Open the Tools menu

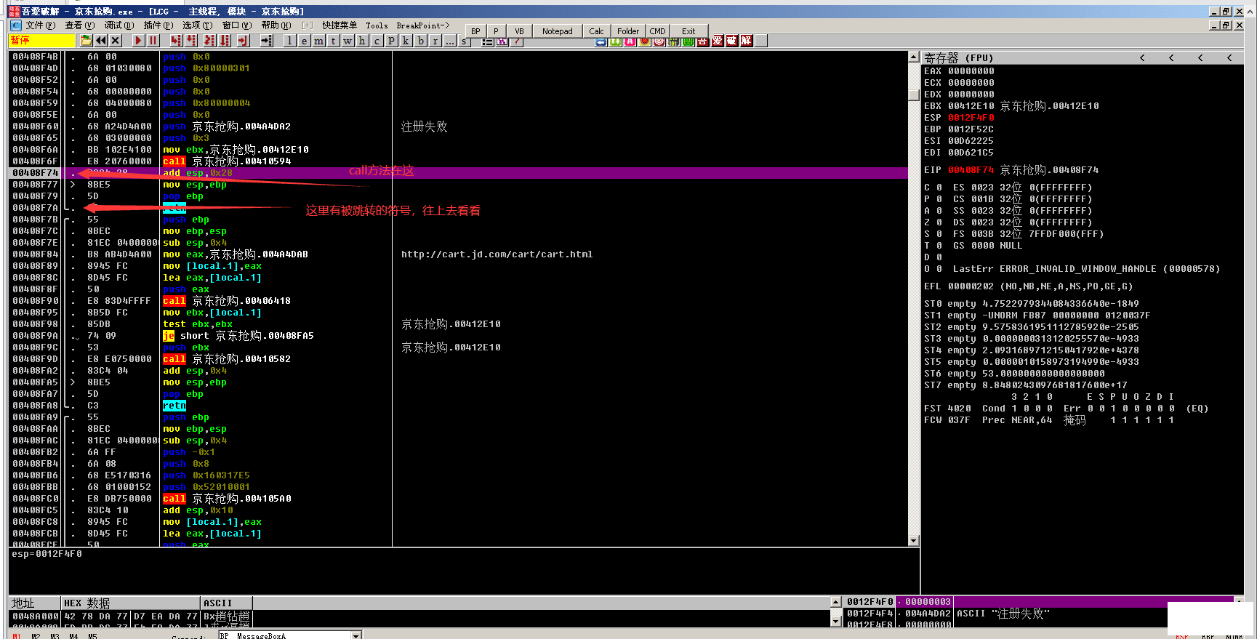point(377,25)
